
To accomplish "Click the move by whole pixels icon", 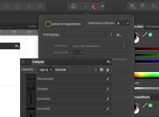I will [84, 6].
